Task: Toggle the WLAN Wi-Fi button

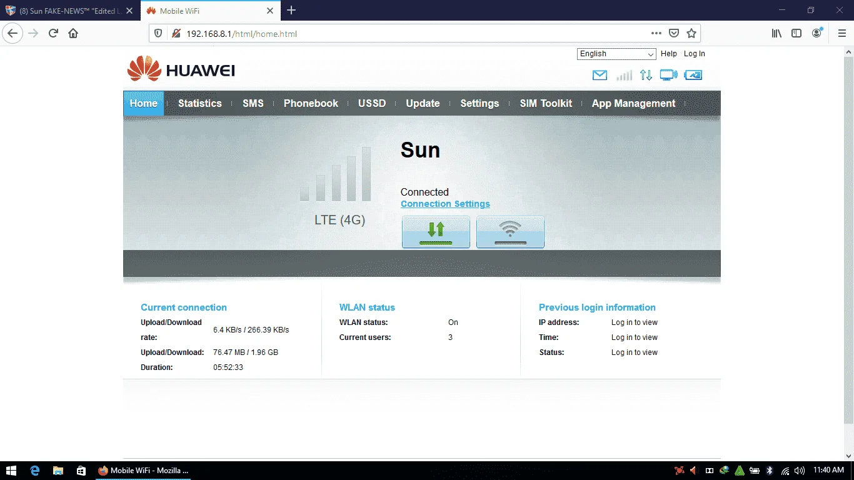Action: [x=510, y=232]
